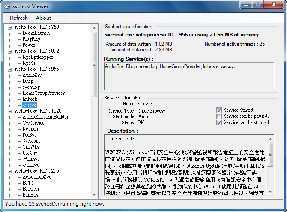Select the svchost.exe PID : 1020 label
287x212 pixels.
(38, 111)
